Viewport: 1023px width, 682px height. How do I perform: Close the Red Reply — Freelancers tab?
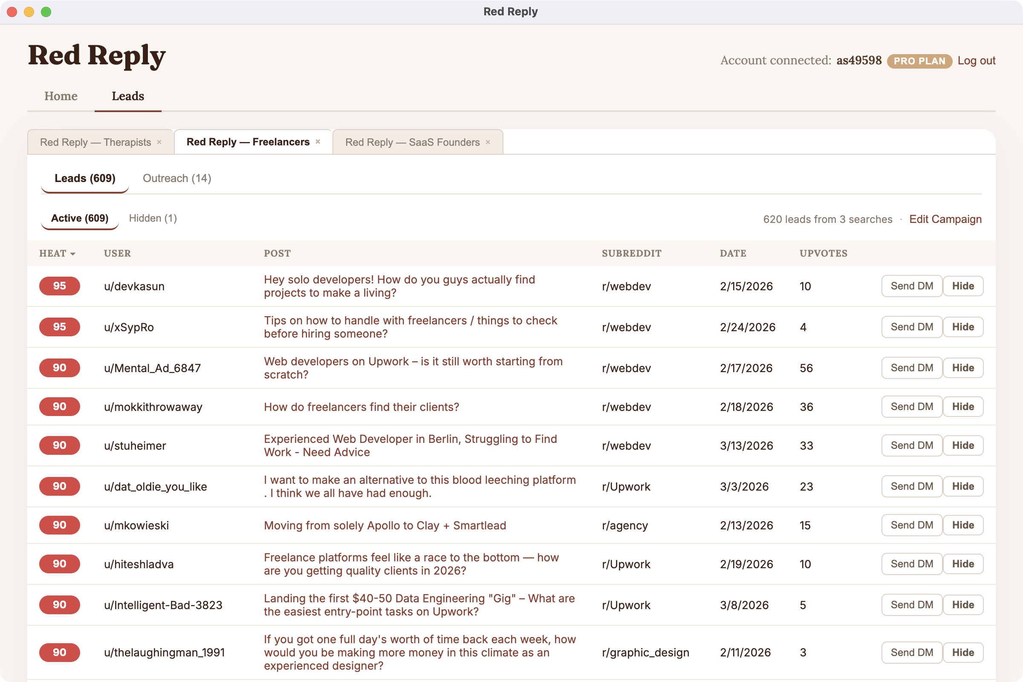(318, 142)
